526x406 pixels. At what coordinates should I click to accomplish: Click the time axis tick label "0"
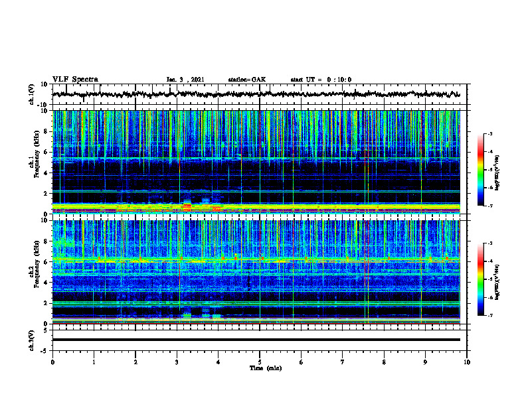[52, 362]
